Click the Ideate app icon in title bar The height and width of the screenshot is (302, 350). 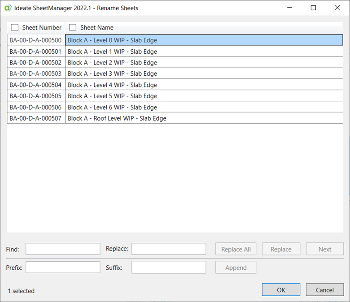8,8
